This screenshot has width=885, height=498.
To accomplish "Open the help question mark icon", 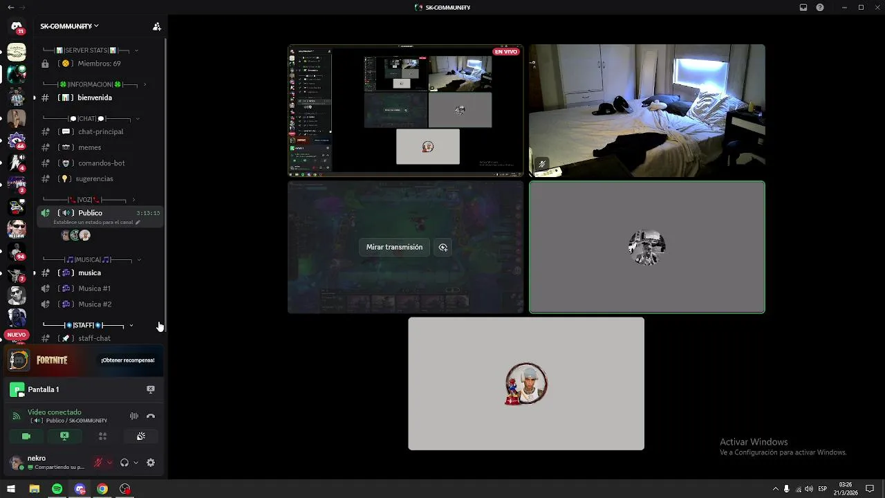I will pyautogui.click(x=820, y=8).
